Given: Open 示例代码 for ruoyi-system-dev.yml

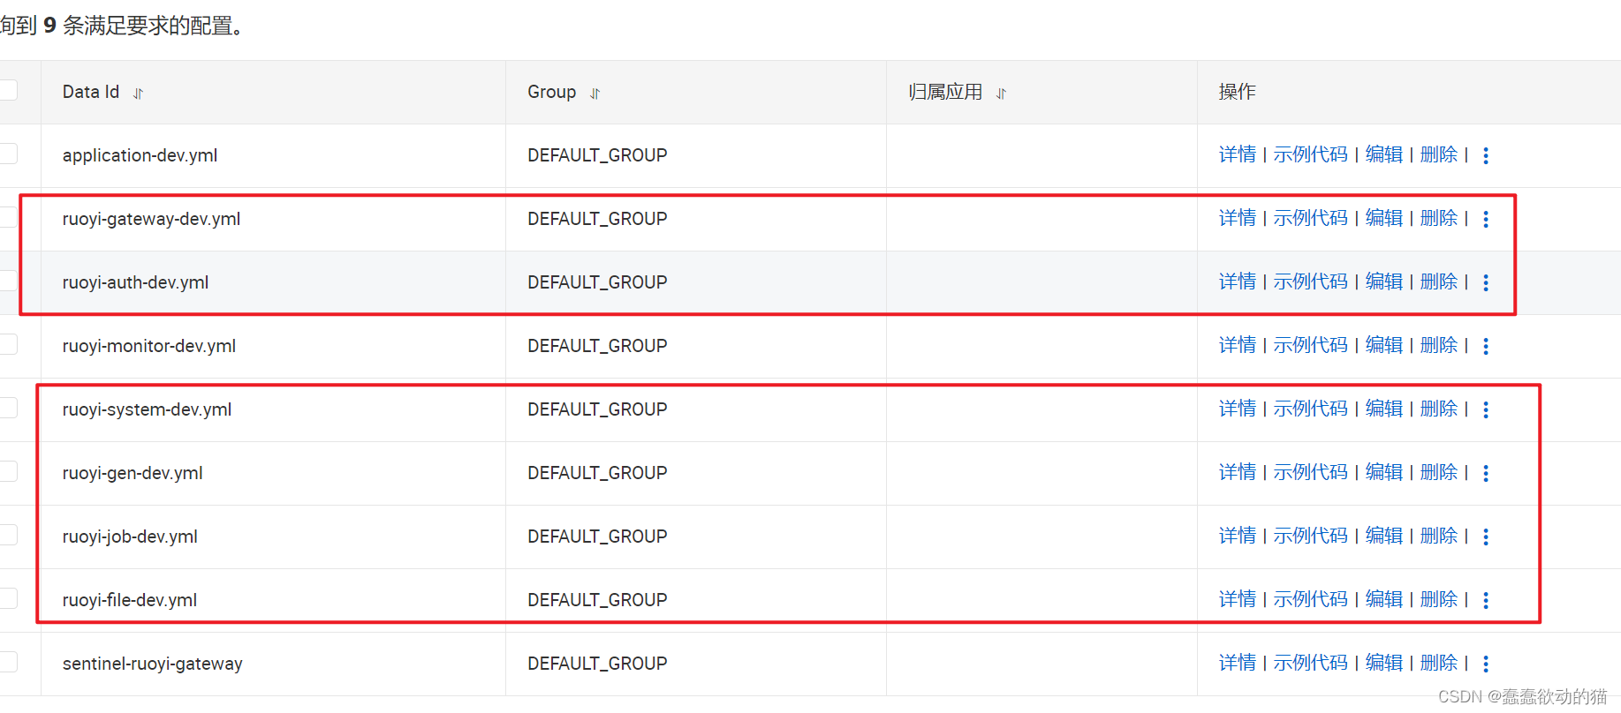Looking at the screenshot, I should pyautogui.click(x=1310, y=409).
